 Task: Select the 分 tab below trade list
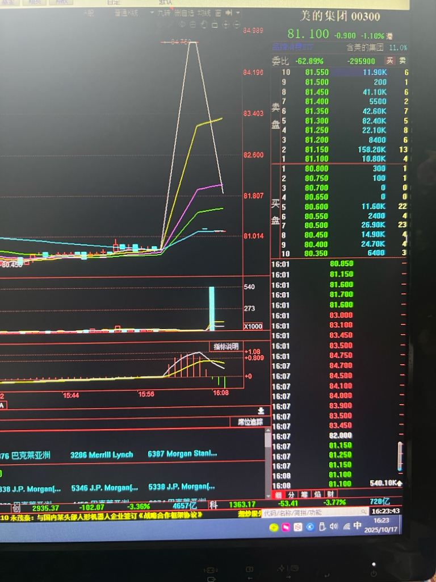point(291,494)
